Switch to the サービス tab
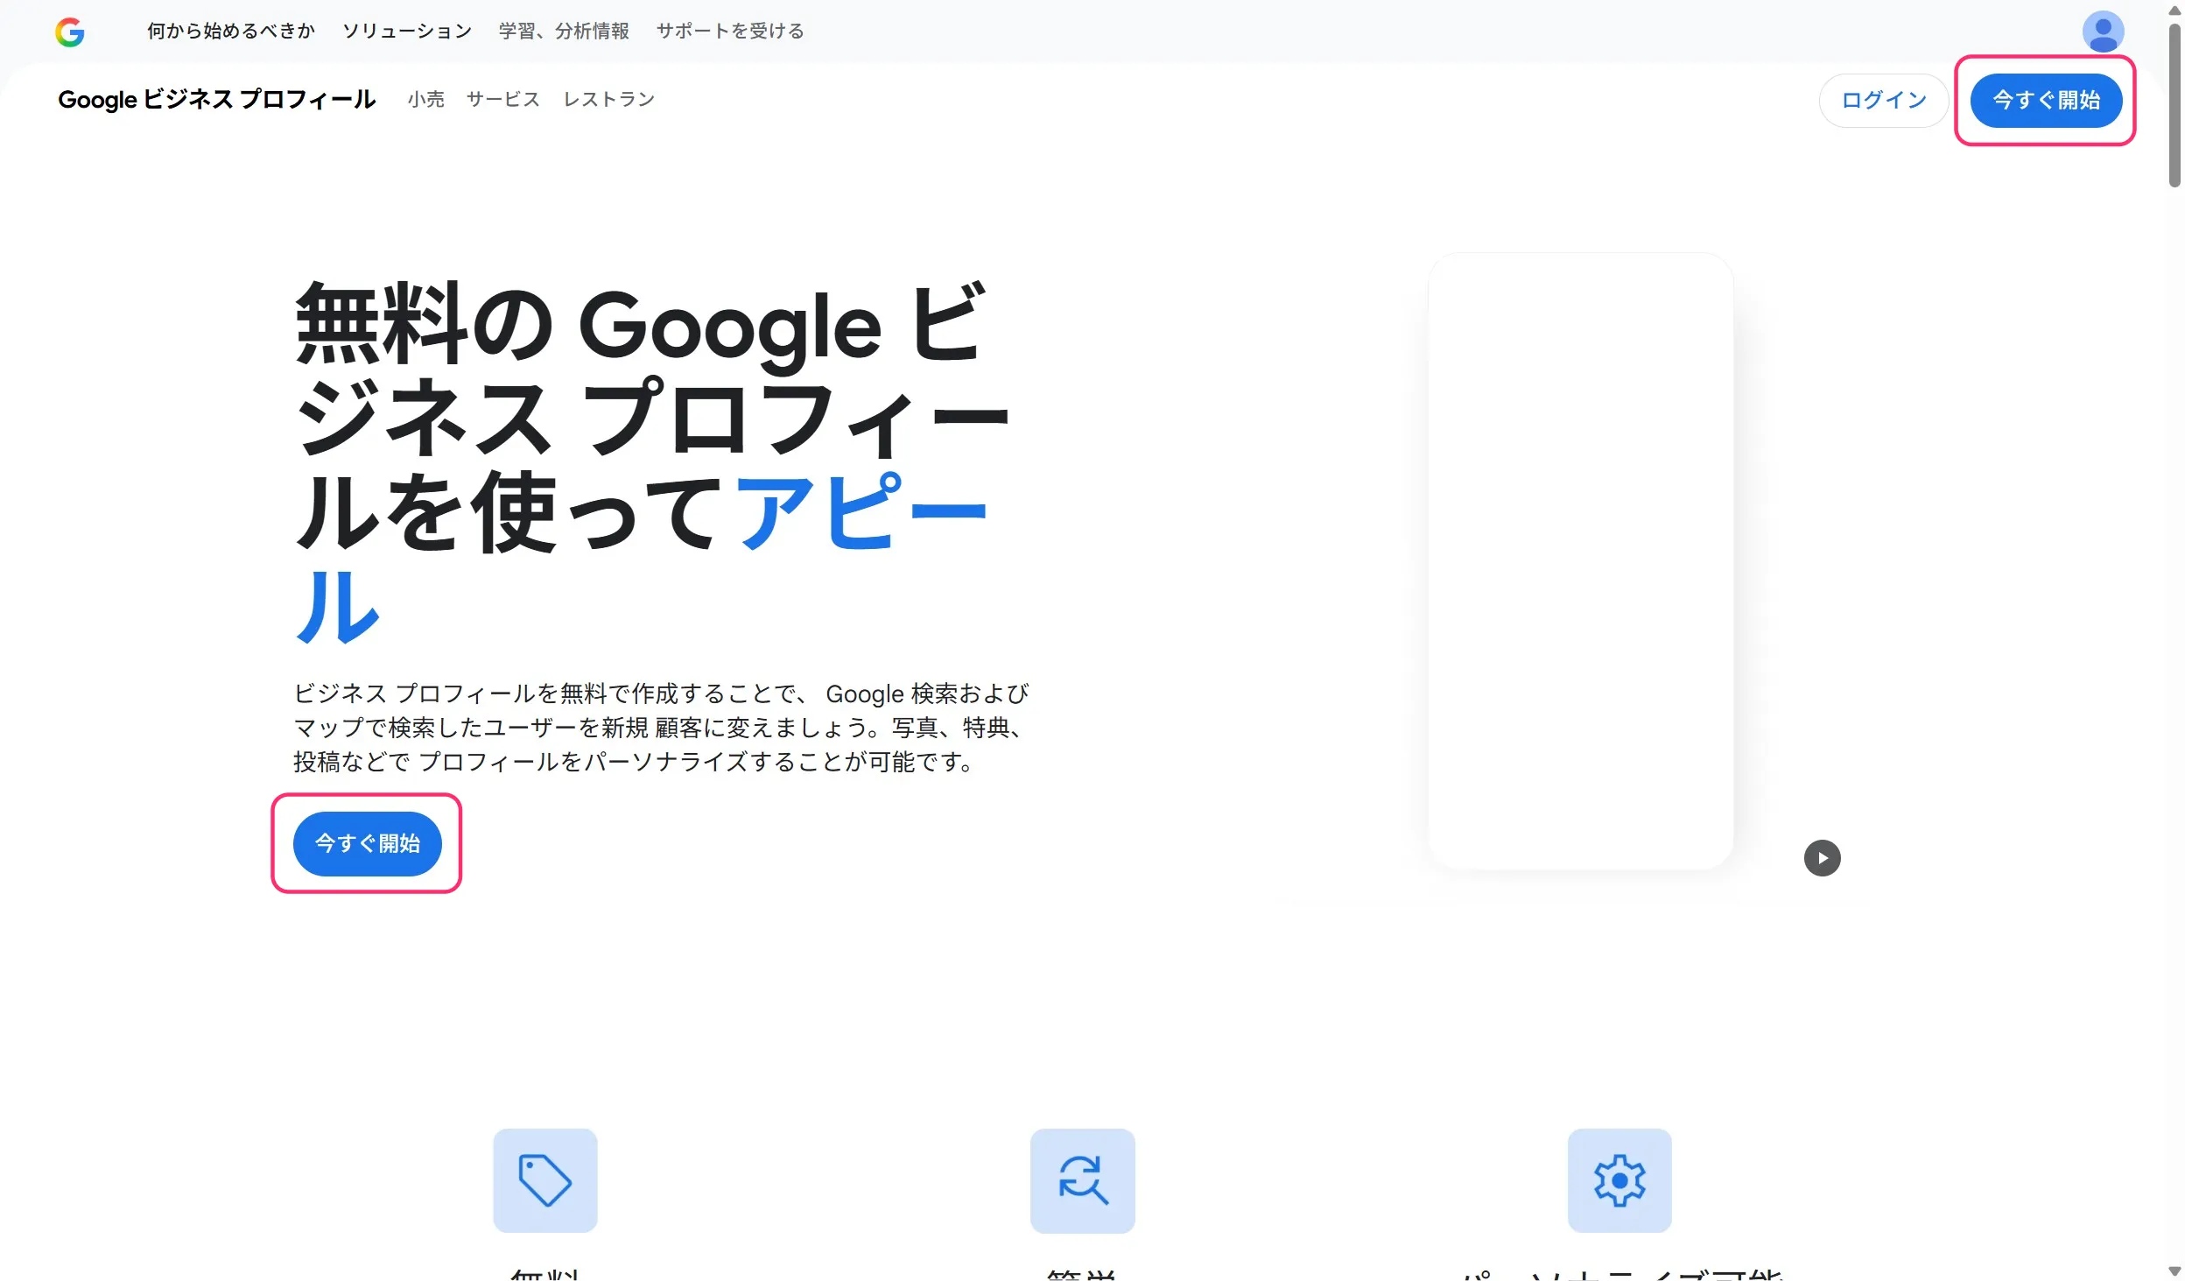The width and height of the screenshot is (2185, 1281). (x=502, y=100)
